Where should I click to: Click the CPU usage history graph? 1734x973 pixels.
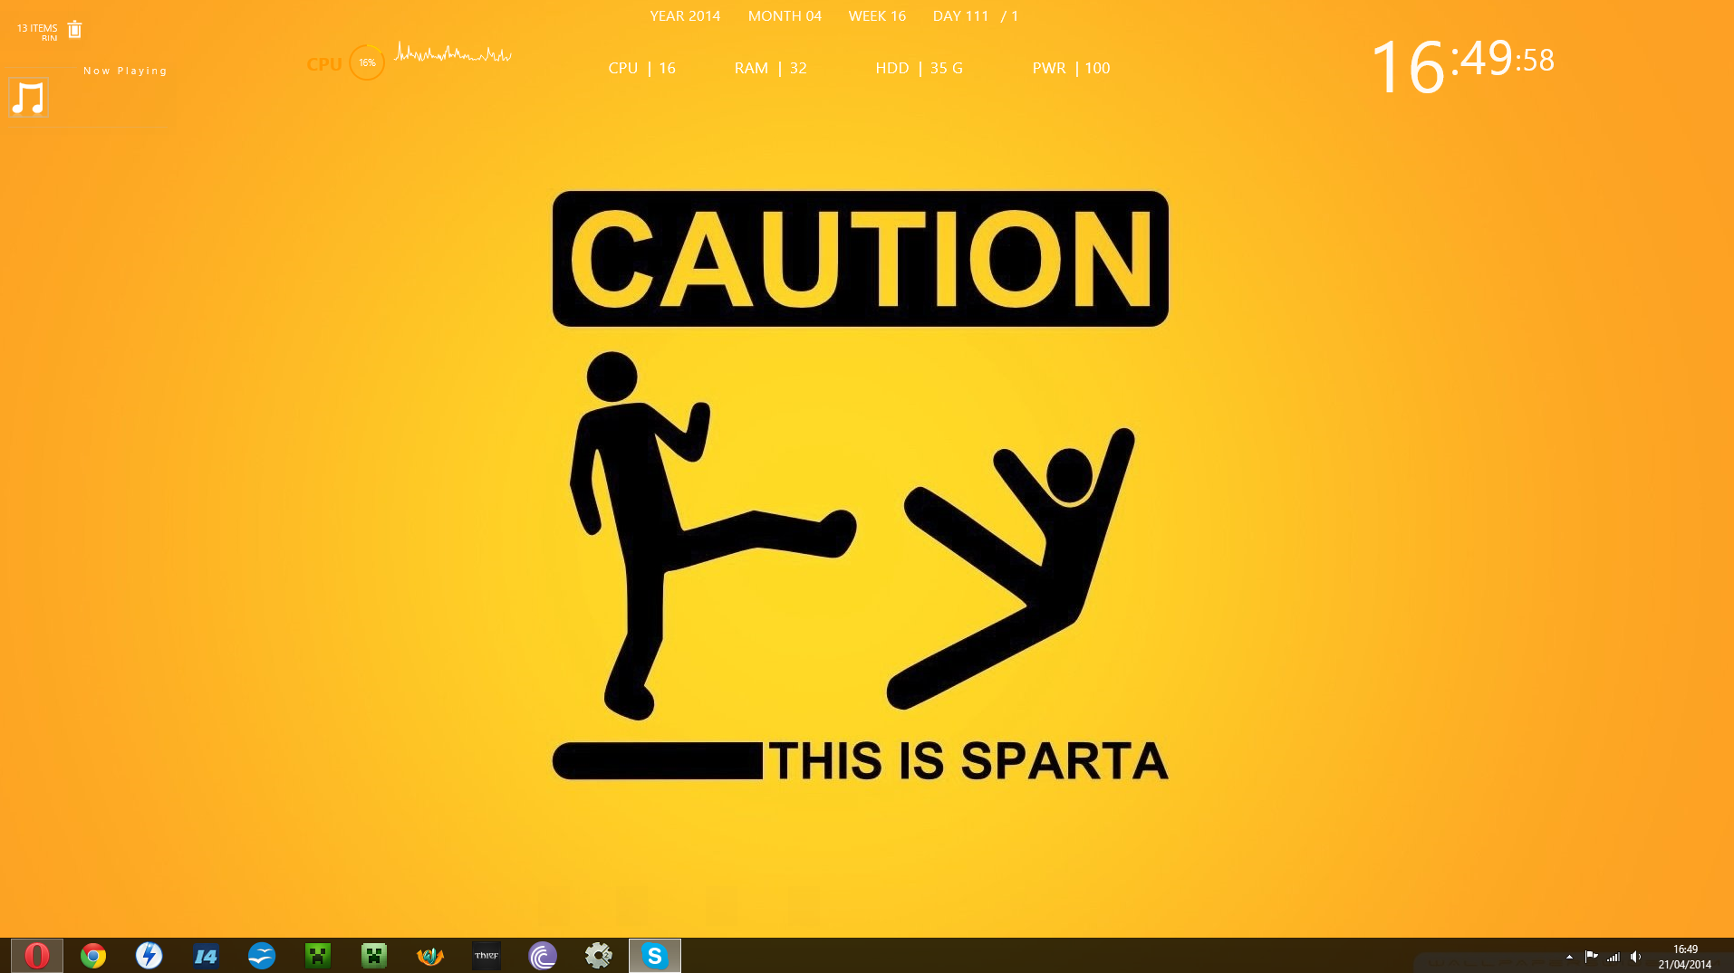[453, 53]
